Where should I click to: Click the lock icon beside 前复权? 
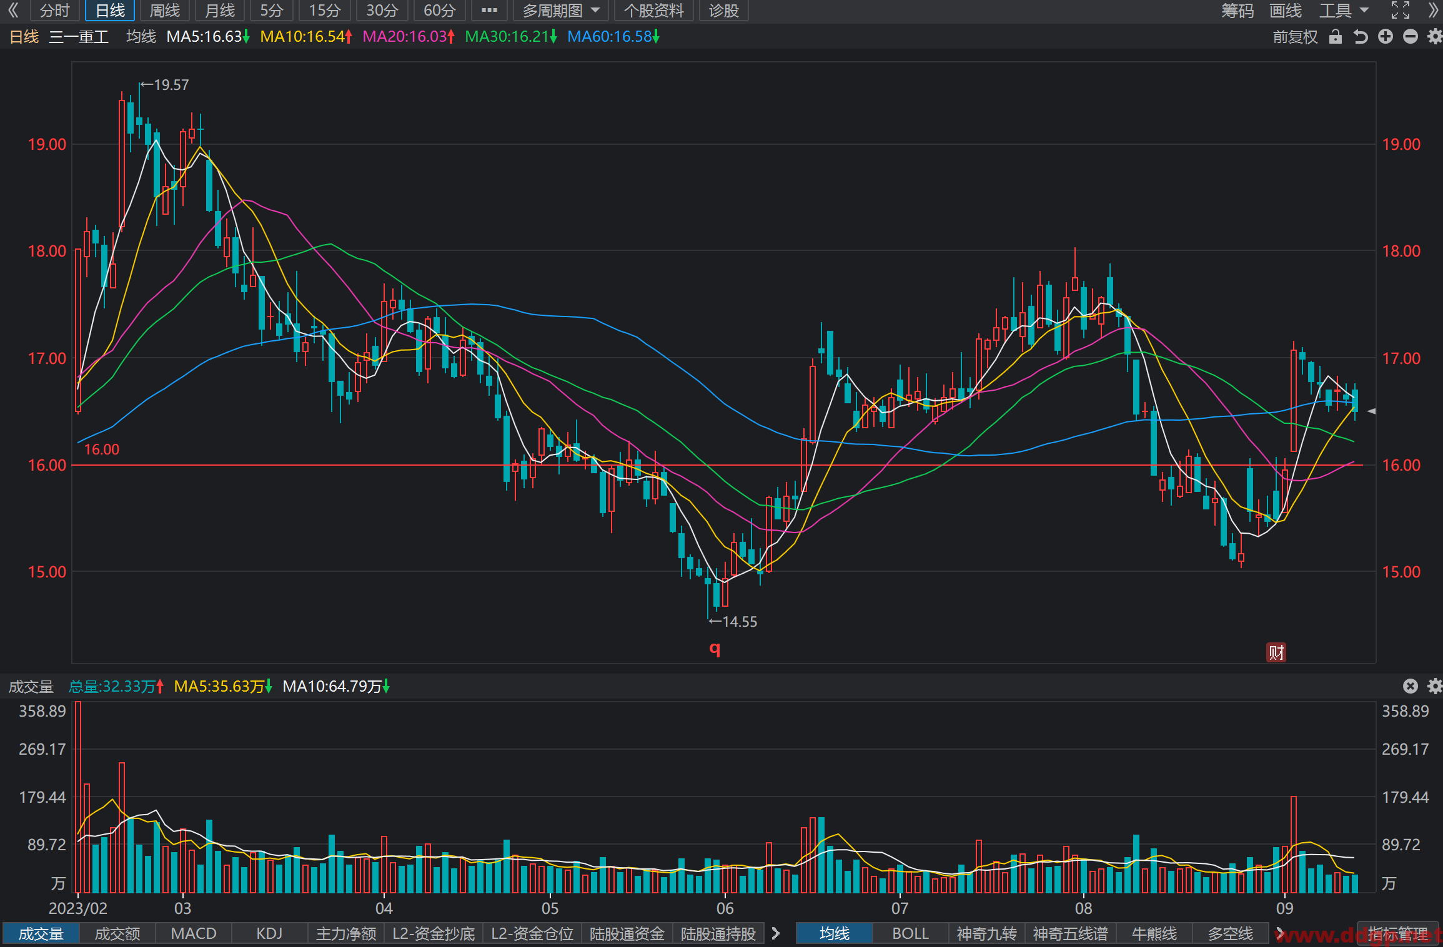(x=1336, y=37)
